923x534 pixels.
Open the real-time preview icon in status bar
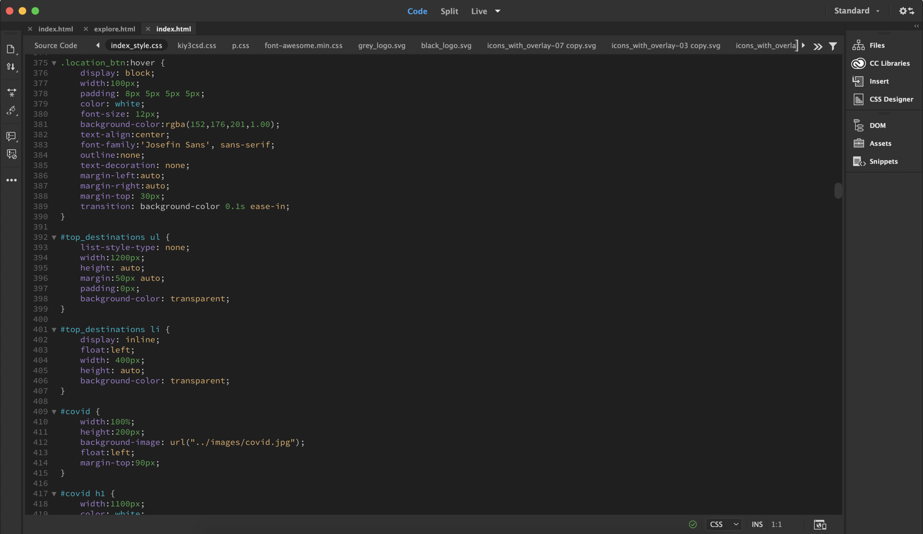[820, 524]
